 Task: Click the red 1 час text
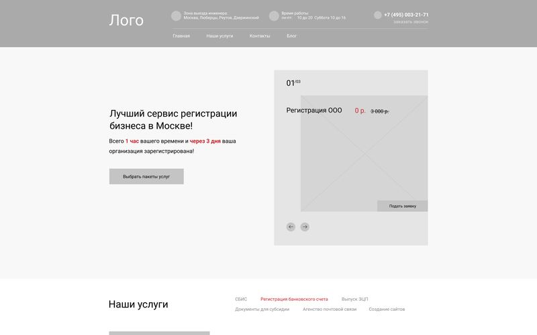(132, 141)
